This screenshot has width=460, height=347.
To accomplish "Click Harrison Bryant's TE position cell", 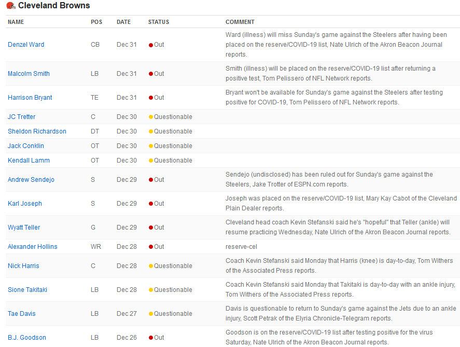I will coord(94,98).
